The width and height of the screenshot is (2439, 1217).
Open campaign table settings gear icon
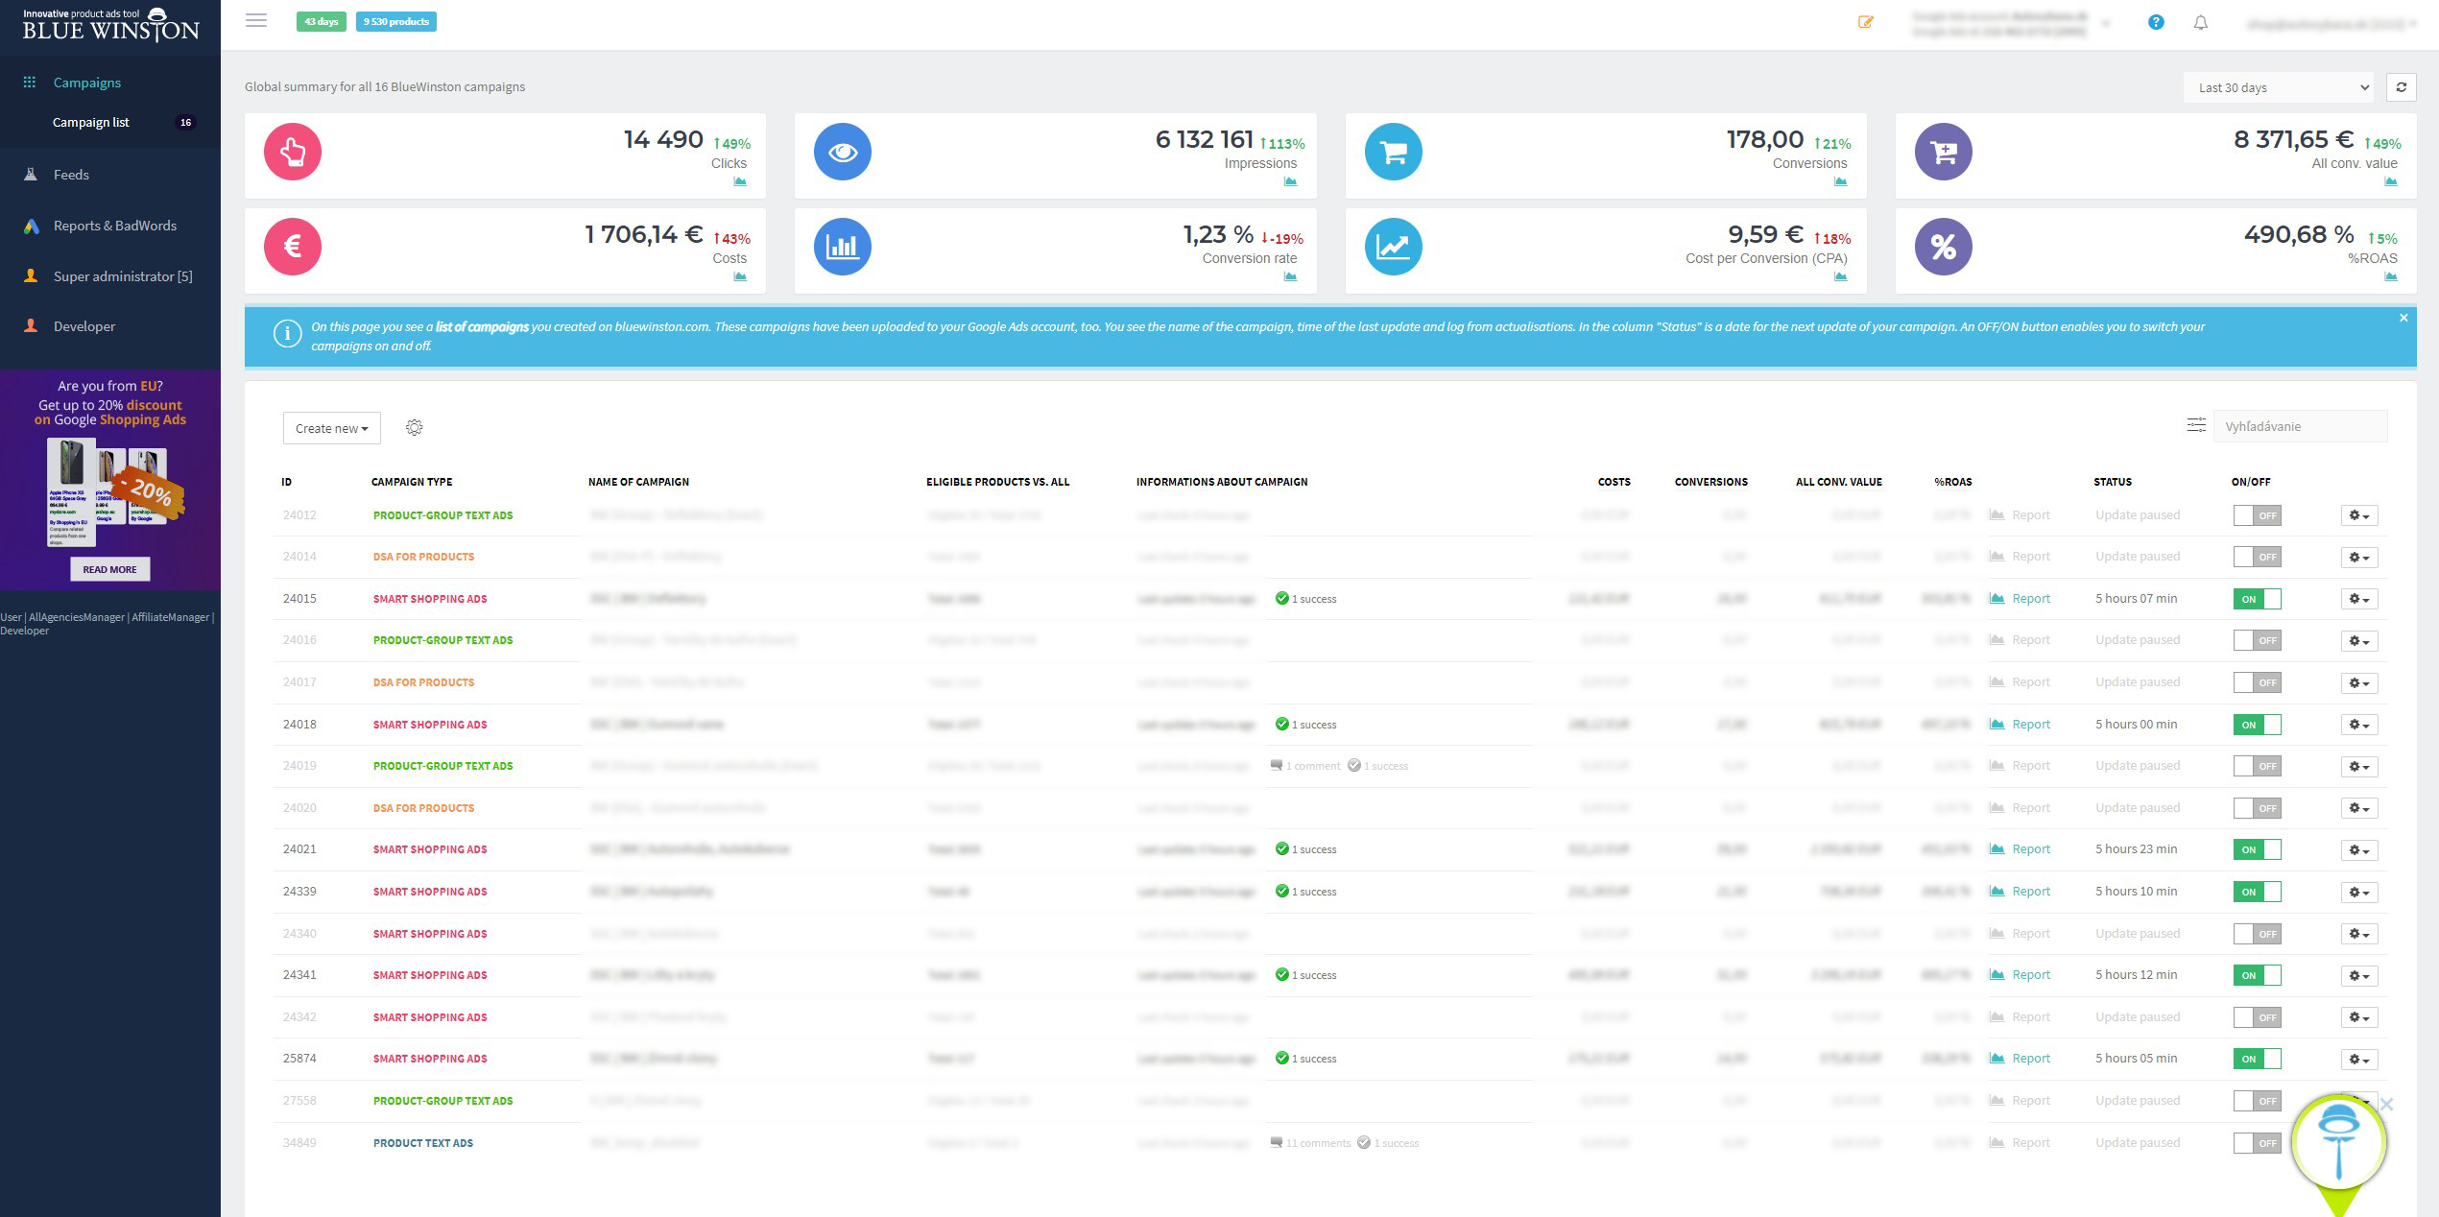pos(414,427)
